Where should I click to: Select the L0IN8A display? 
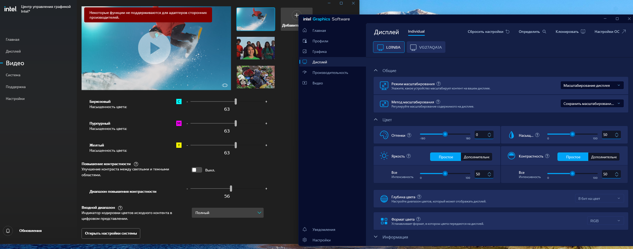[x=389, y=47]
